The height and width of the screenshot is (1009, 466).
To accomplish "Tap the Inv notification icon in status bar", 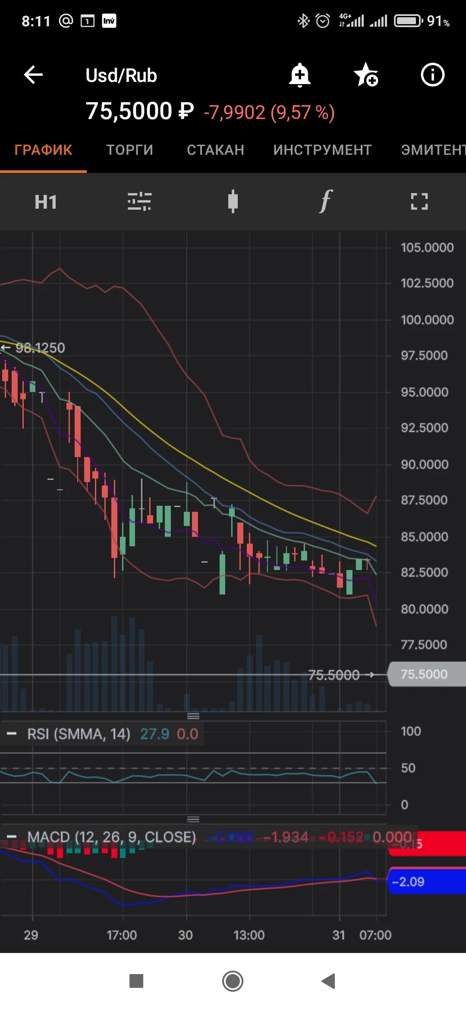I will [109, 21].
